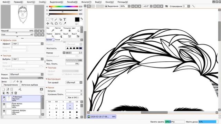Viewport: 221px width, 124px height.
Task: Open the Слой menu
Action: [42, 2]
